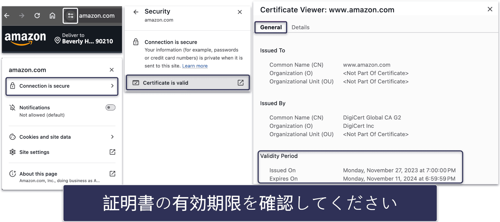Screen dimensions: 500x222
Task: Select DigiCert Inc organization value
Action: pyautogui.click(x=358, y=126)
